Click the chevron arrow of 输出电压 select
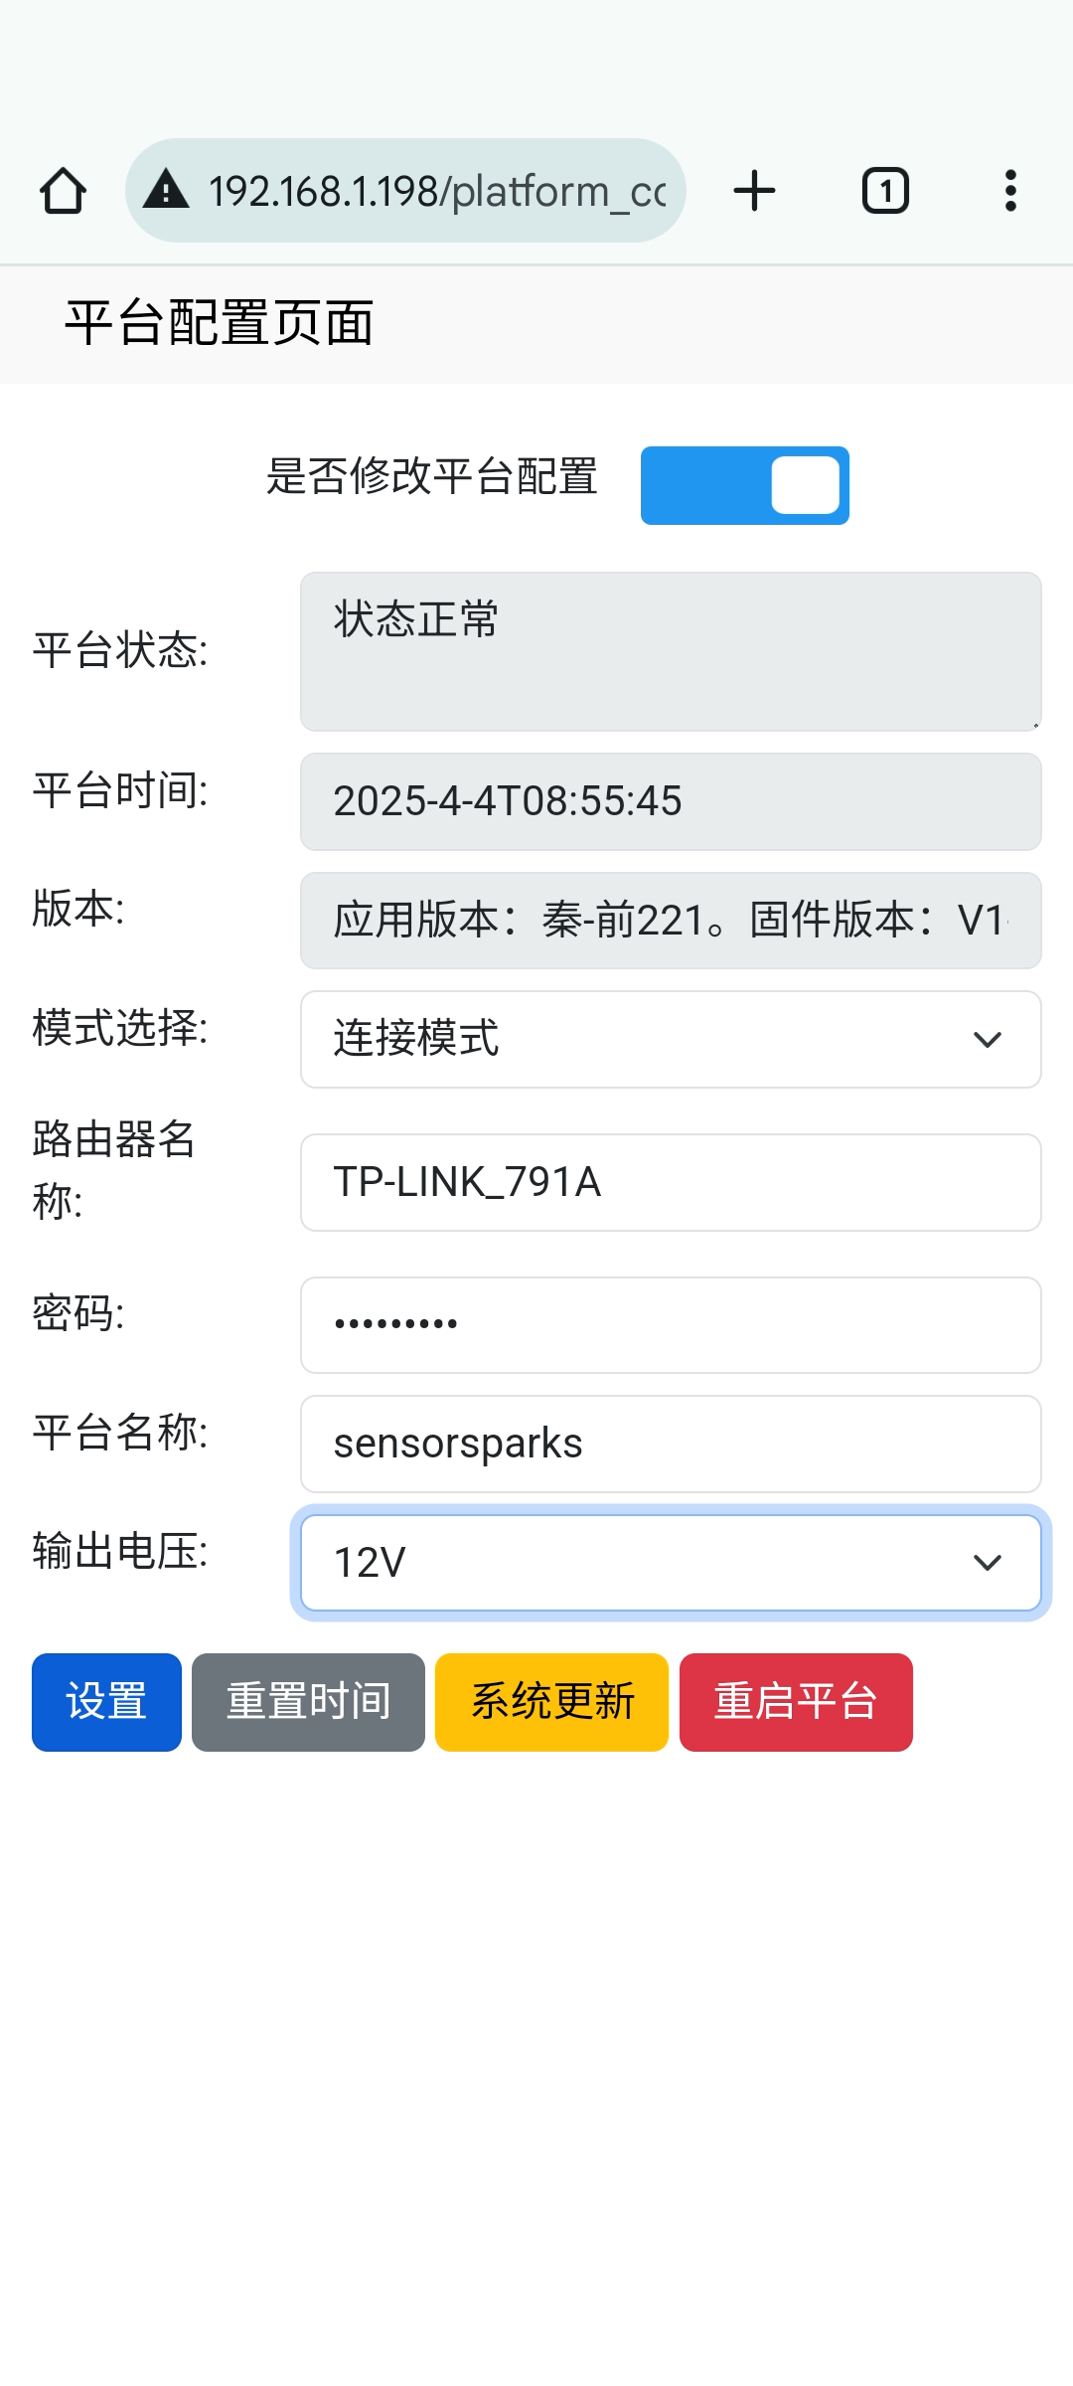The height and width of the screenshot is (2386, 1073). pyautogui.click(x=987, y=1563)
